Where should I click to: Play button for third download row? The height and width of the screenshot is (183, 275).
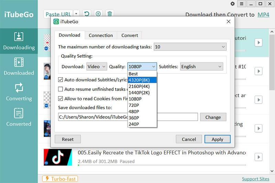click(x=258, y=100)
